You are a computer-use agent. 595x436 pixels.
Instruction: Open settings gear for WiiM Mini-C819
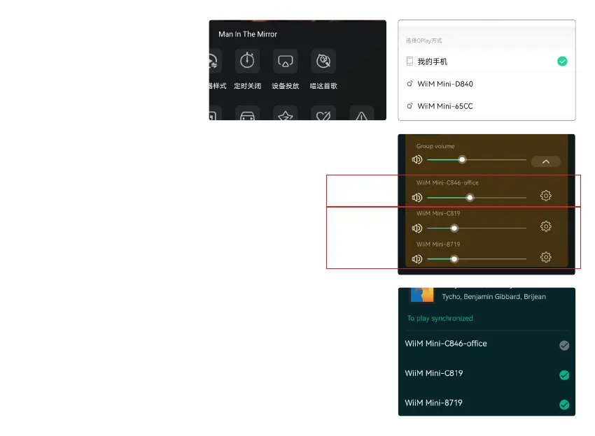tap(546, 226)
